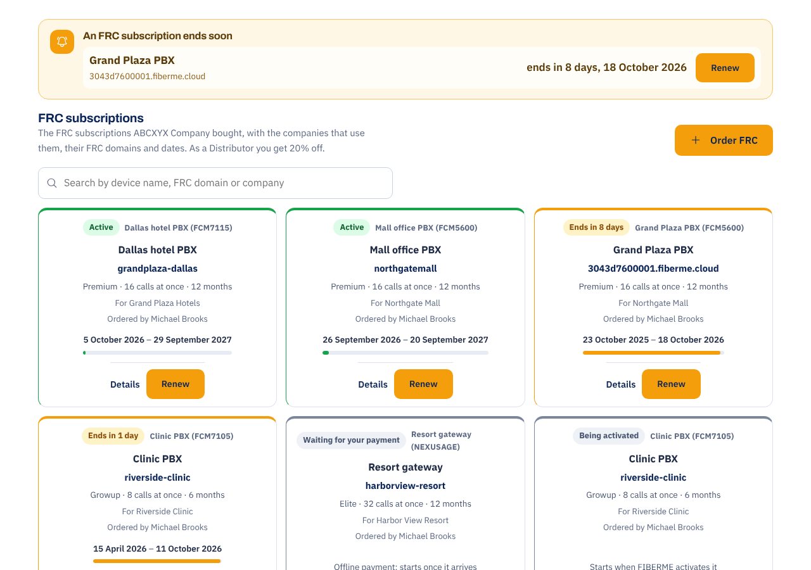Click the "5 October 2026 – 29 September 2027" dates
The height and width of the screenshot is (570, 811).
pyautogui.click(x=157, y=339)
